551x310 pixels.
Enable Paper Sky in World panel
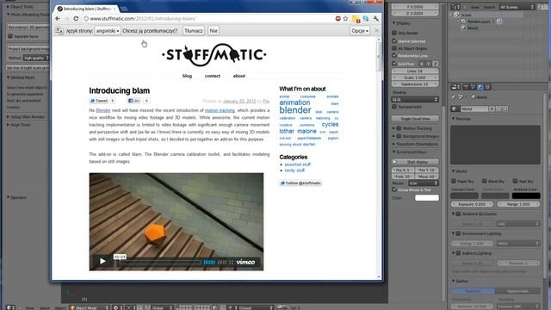tap(454, 181)
